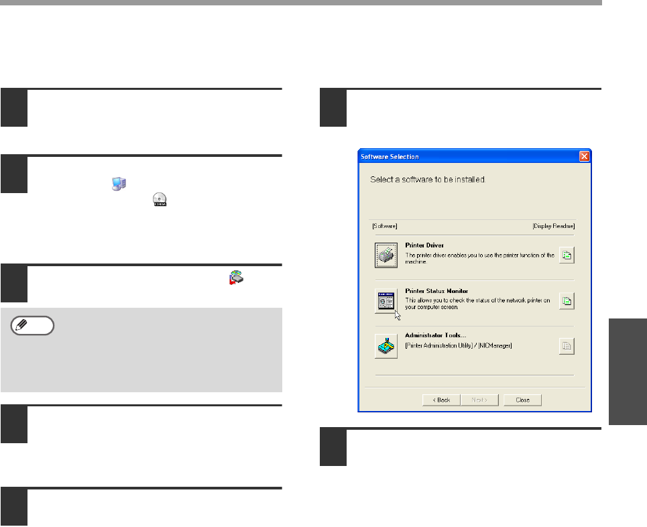Display the Readme for Printer Driver
This screenshot has height=527, width=647.
point(567,255)
